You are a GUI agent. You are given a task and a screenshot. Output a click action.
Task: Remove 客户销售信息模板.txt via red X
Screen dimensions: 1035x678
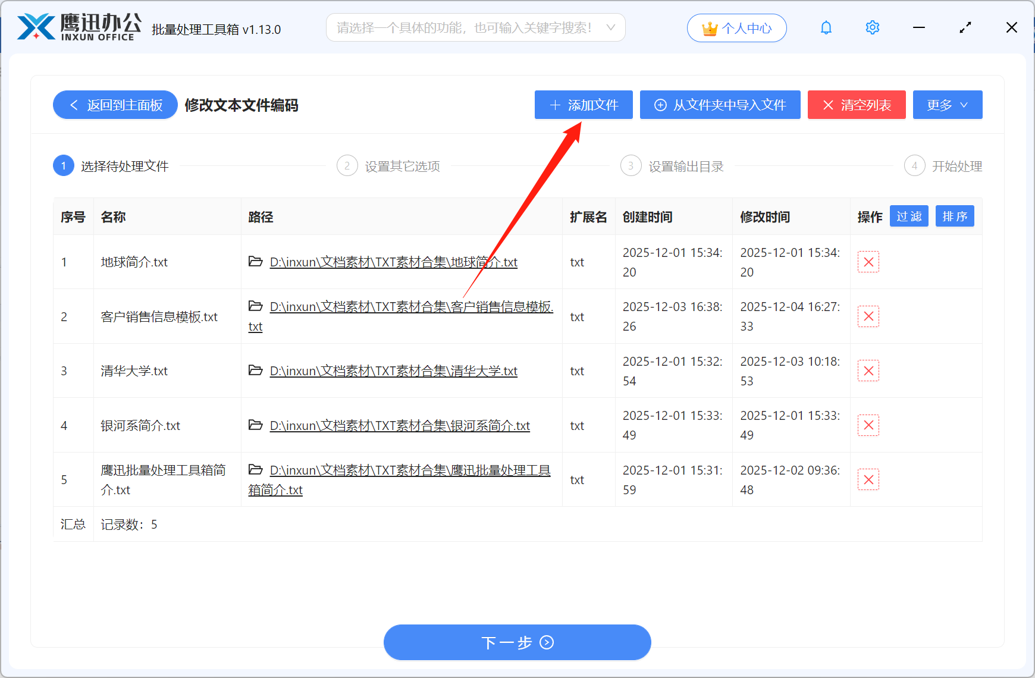point(868,316)
